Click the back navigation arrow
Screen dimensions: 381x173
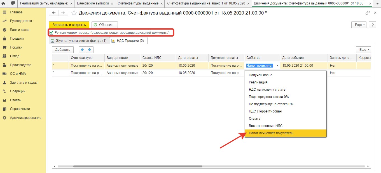(x=54, y=13)
